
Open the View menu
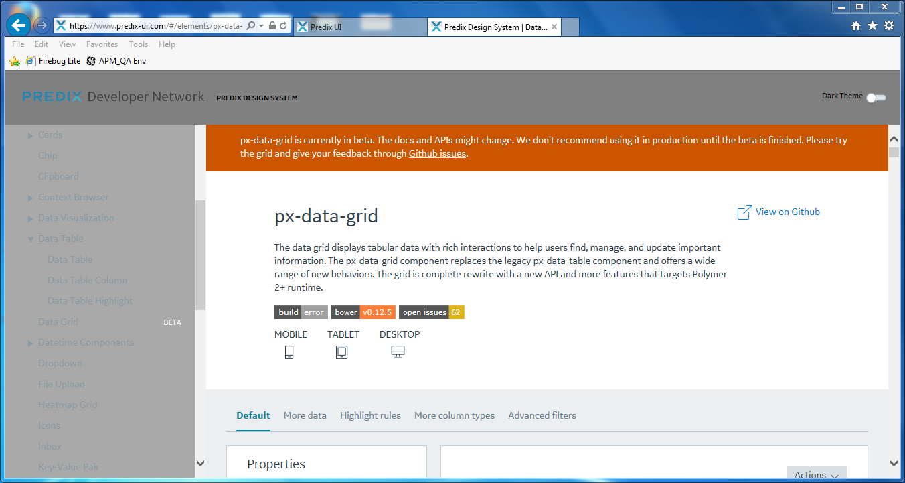coord(67,44)
